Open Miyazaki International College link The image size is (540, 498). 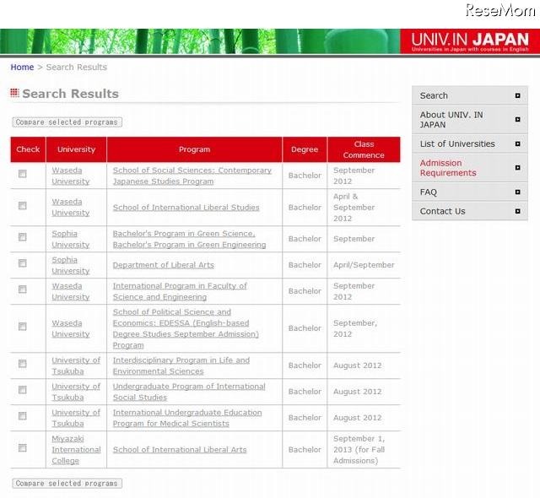pyautogui.click(x=76, y=449)
